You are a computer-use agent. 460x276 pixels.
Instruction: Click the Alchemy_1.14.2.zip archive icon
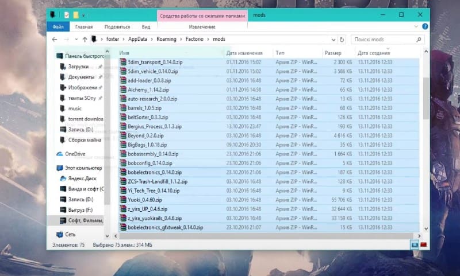(122, 90)
